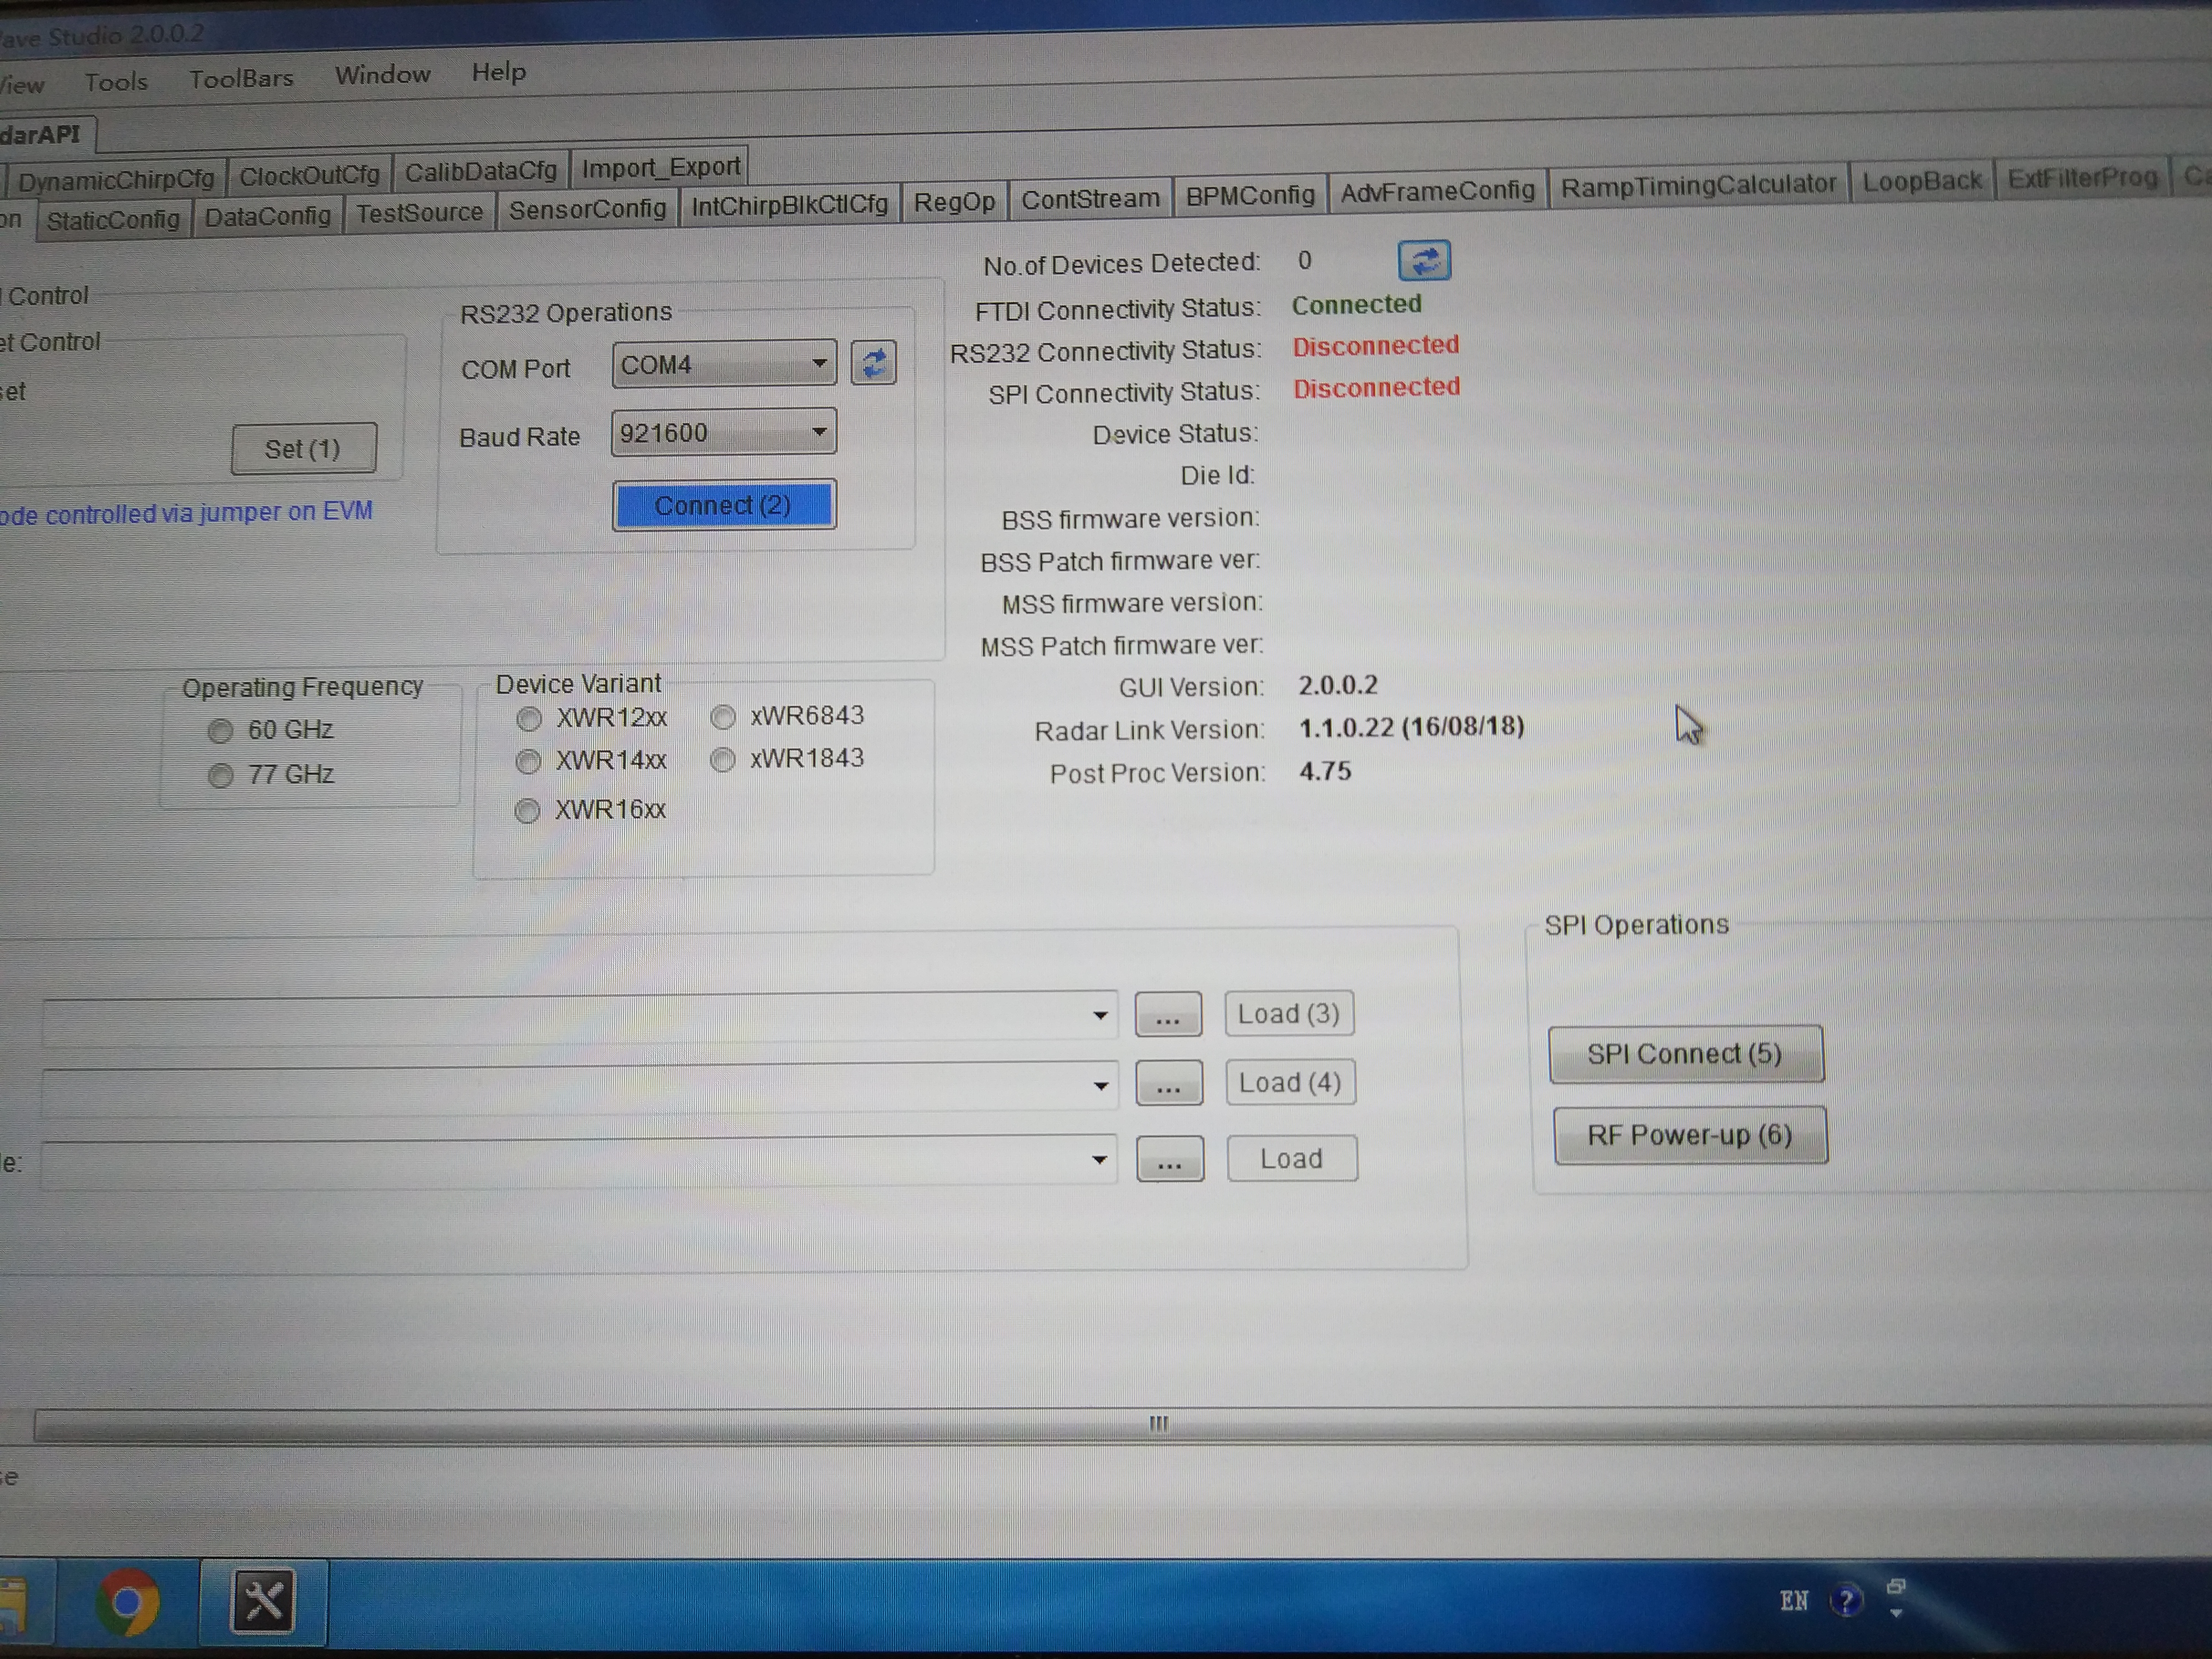Click the restore icon in system tray
The image size is (2212, 1659).
tap(1896, 1587)
